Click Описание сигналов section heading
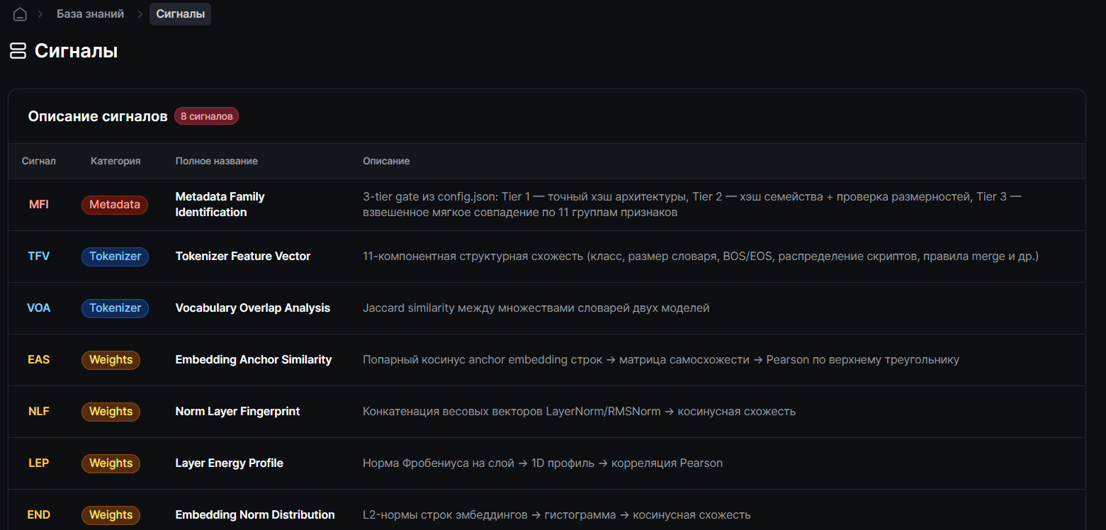Image resolution: width=1106 pixels, height=530 pixels. click(98, 116)
